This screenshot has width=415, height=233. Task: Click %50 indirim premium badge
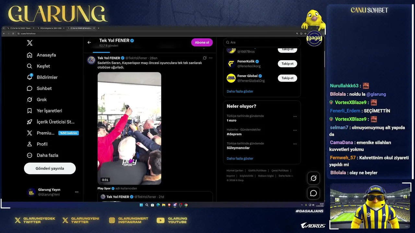[68, 133]
